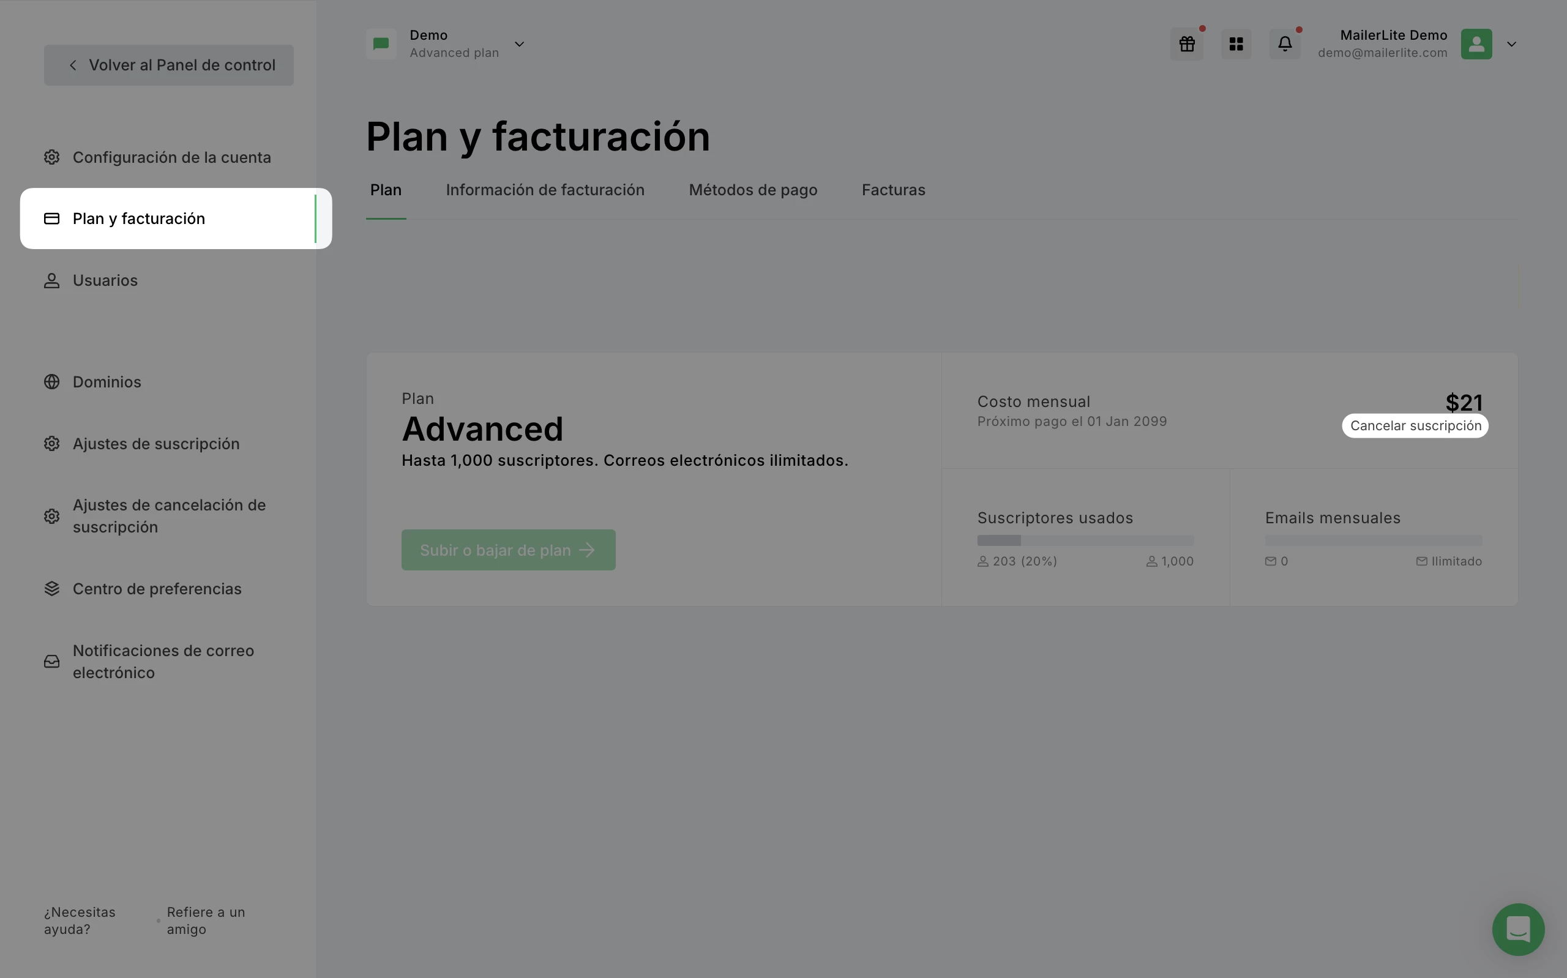Open the ¿Necesitas ayuda? link

(80, 920)
